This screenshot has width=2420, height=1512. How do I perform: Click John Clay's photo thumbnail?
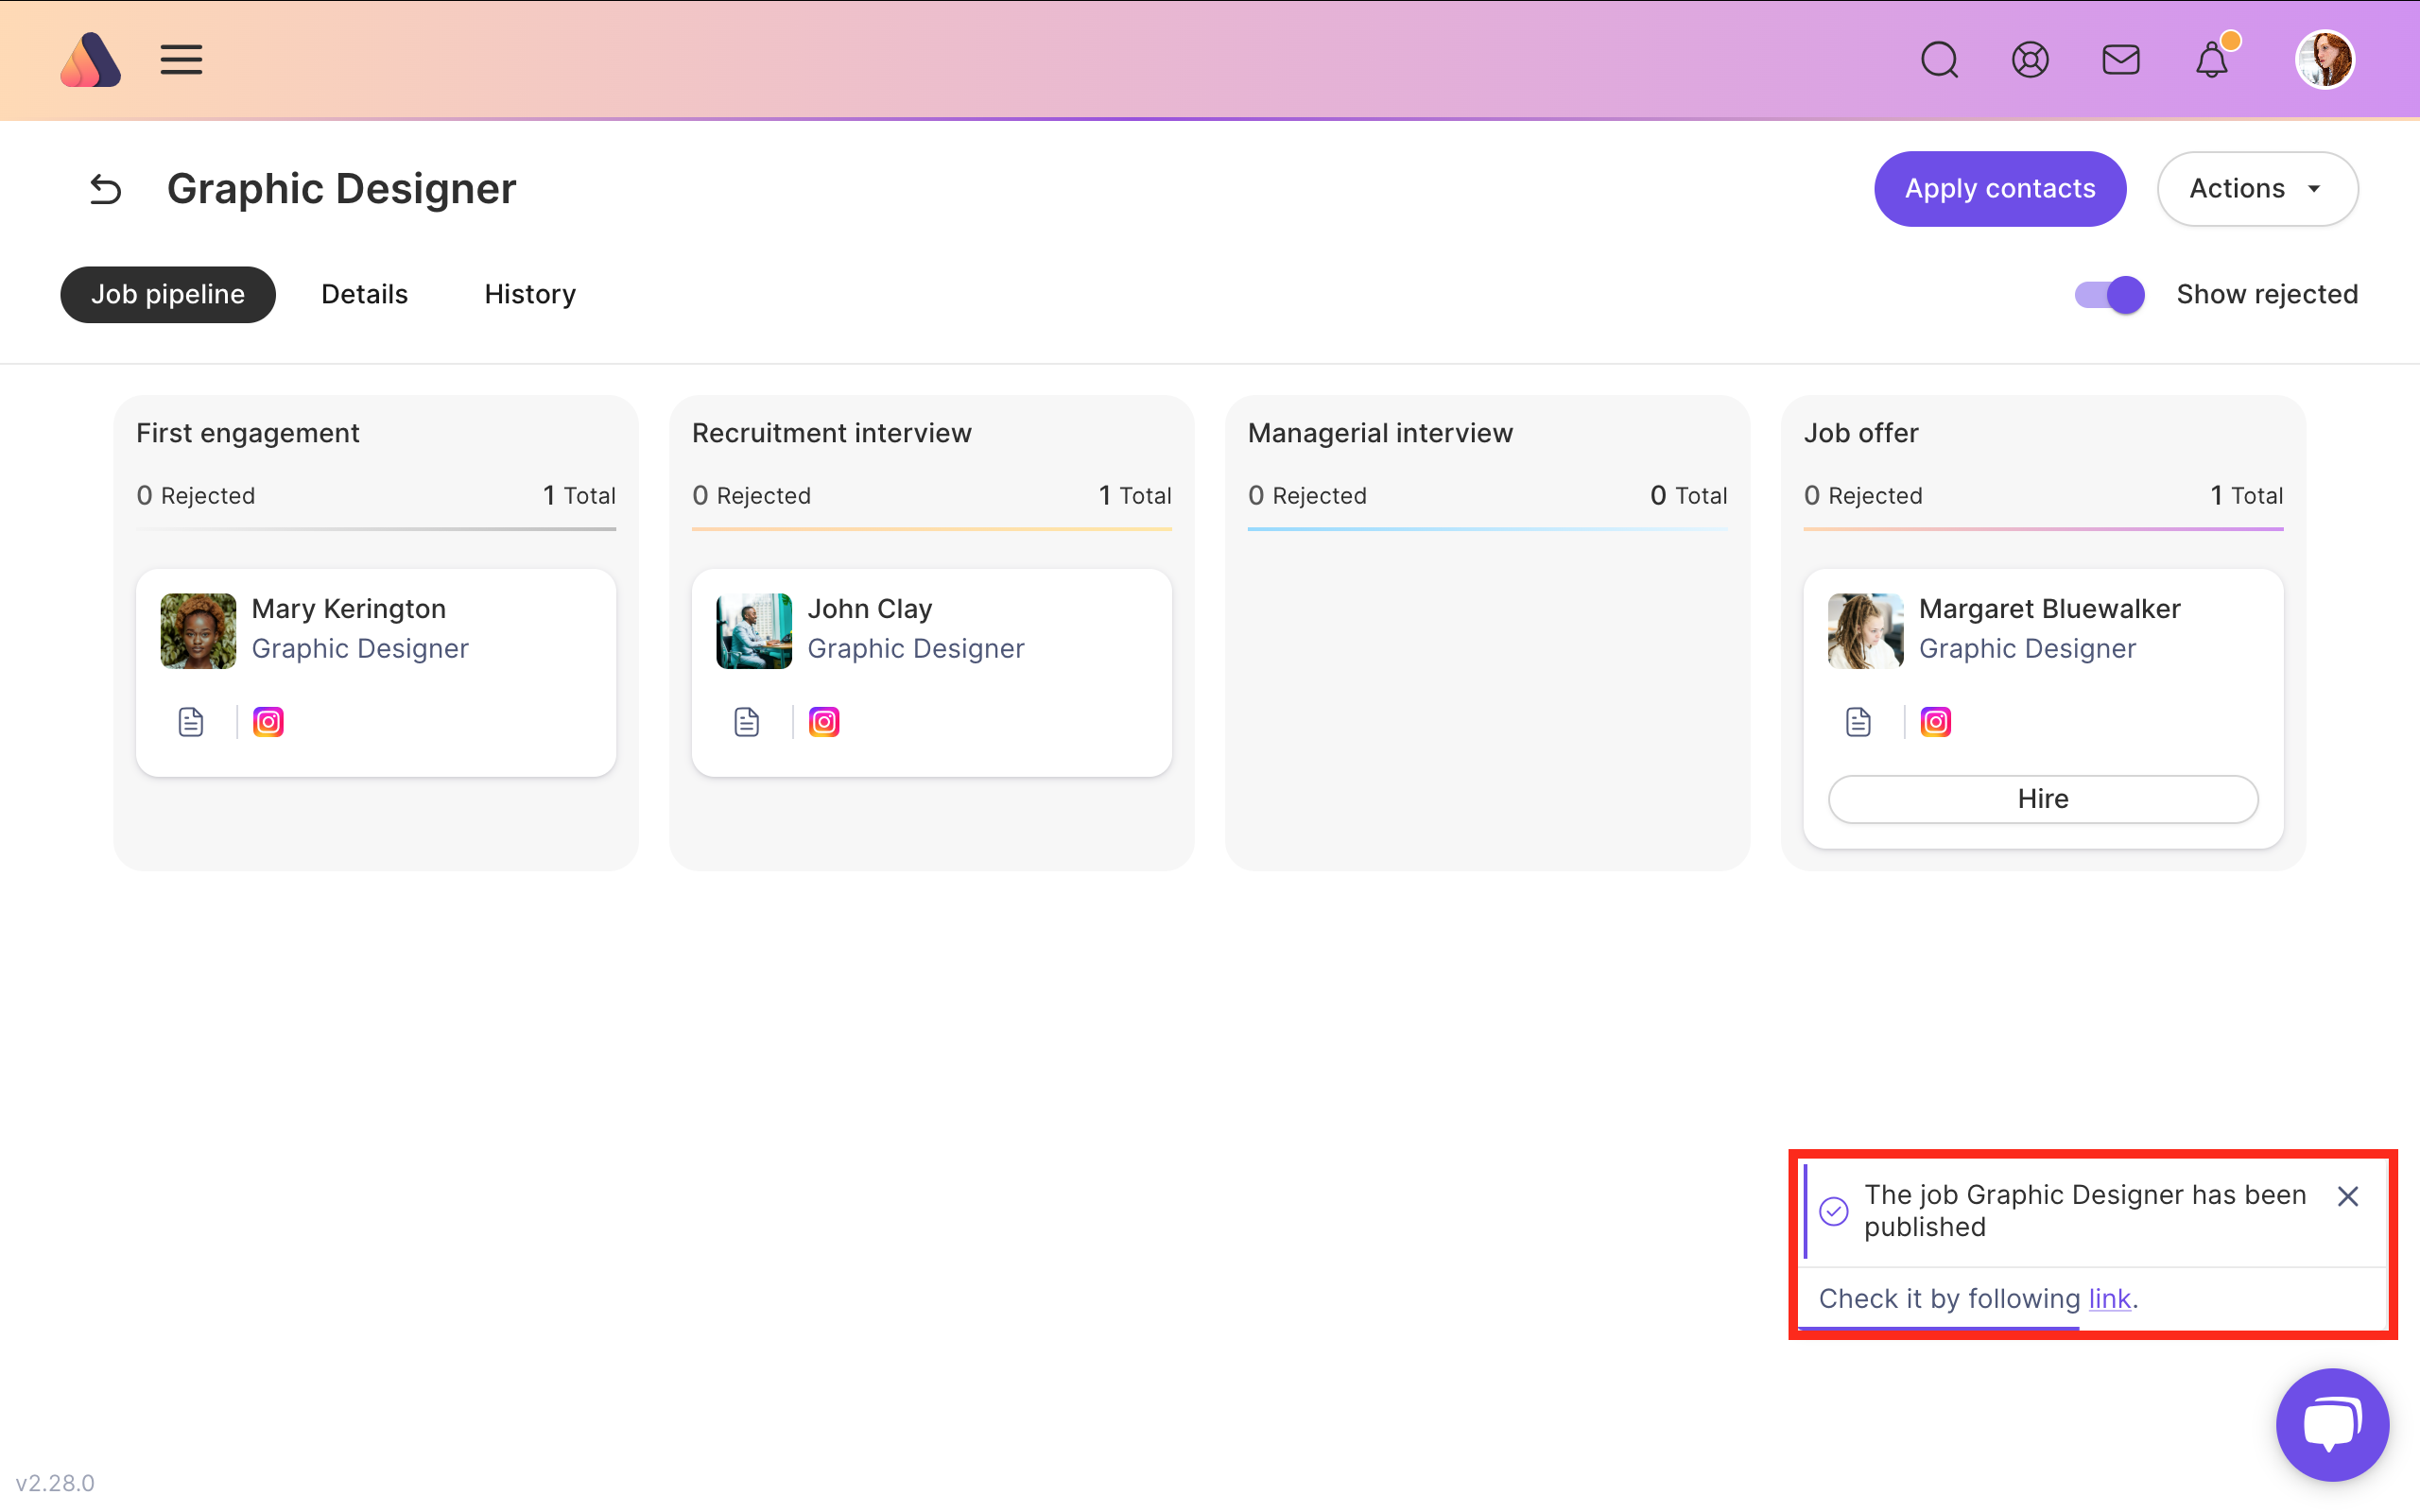754,631
